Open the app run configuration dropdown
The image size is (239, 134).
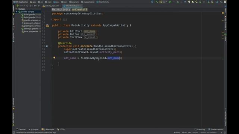[x=164, y=2]
